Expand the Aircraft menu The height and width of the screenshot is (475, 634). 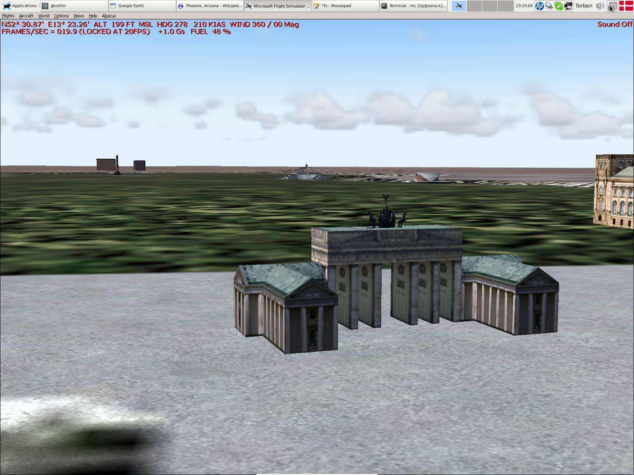tap(26, 16)
